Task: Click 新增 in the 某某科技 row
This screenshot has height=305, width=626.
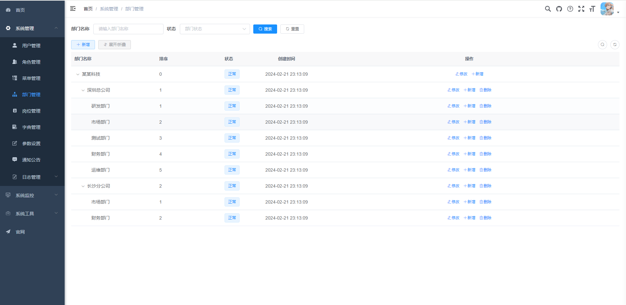Action: pyautogui.click(x=477, y=74)
